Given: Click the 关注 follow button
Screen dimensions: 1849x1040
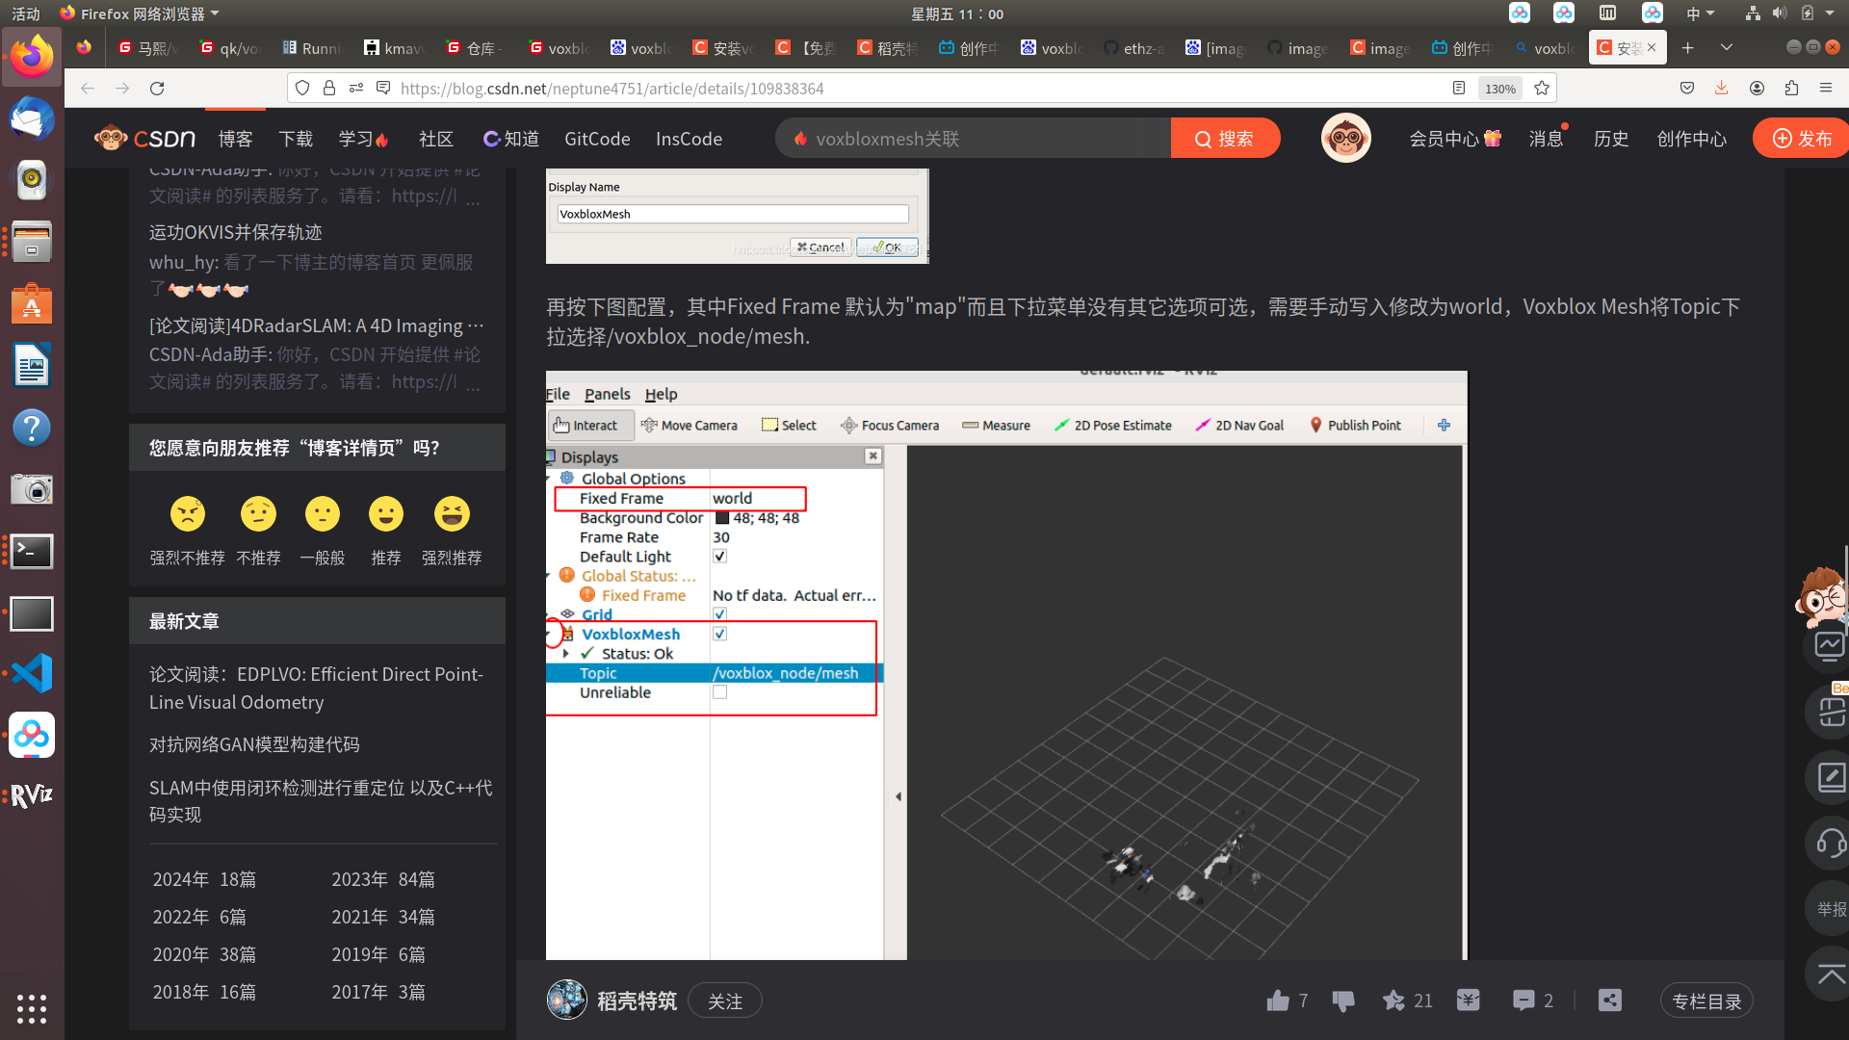Looking at the screenshot, I should 725,1001.
